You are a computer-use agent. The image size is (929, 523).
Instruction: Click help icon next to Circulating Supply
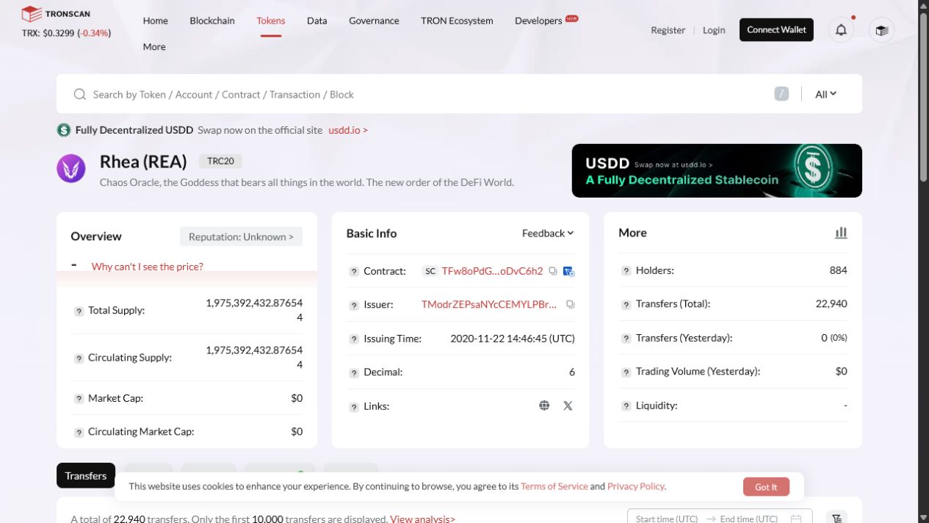click(79, 358)
